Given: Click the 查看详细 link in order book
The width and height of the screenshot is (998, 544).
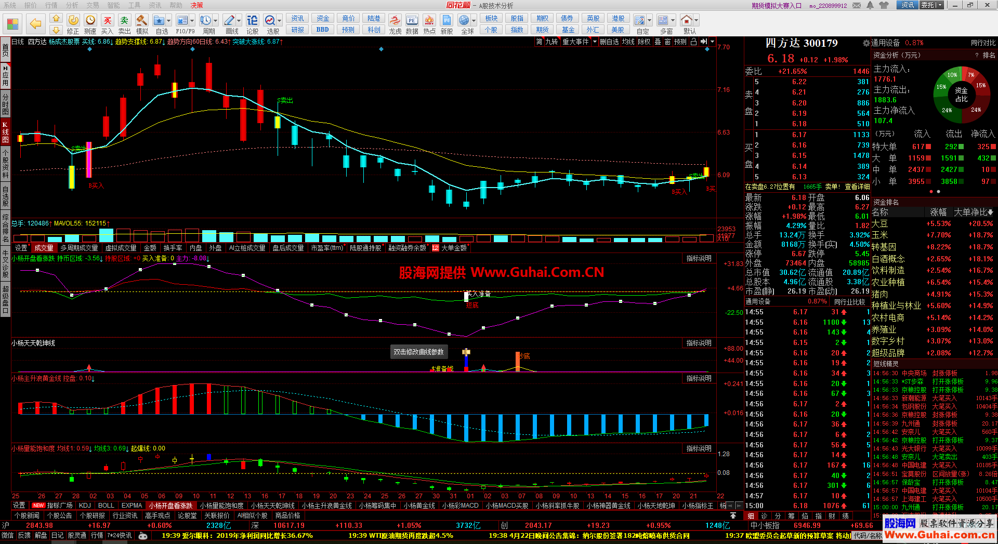Looking at the screenshot, I should 857,187.
